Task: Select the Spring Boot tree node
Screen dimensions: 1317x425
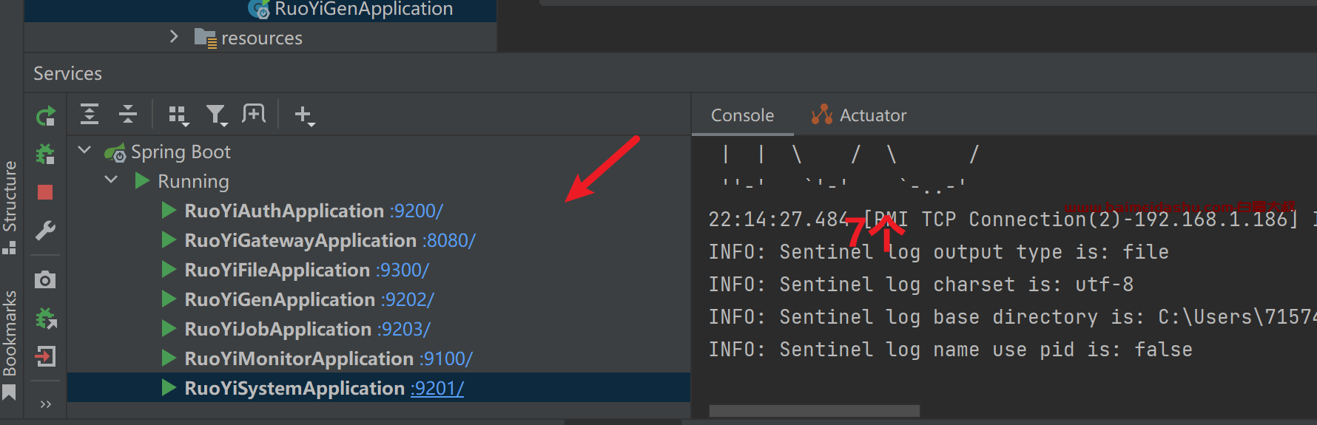Action: 181,152
